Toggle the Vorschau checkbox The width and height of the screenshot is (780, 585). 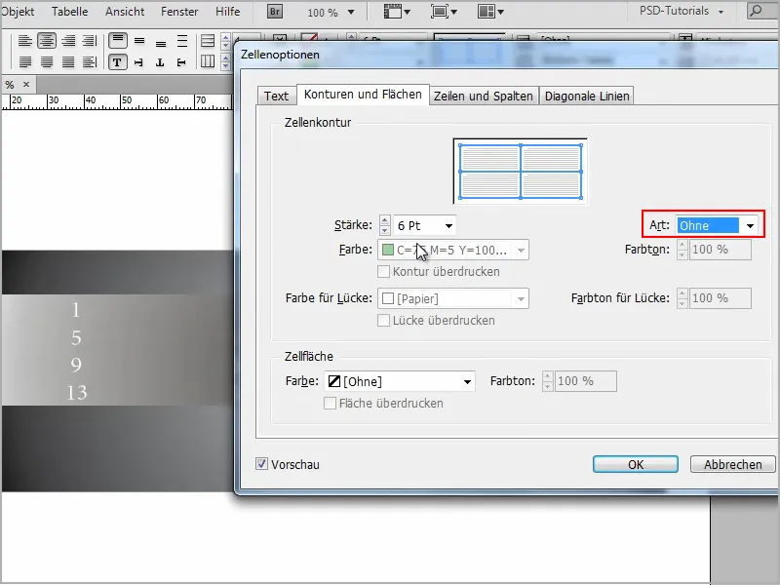coord(261,464)
